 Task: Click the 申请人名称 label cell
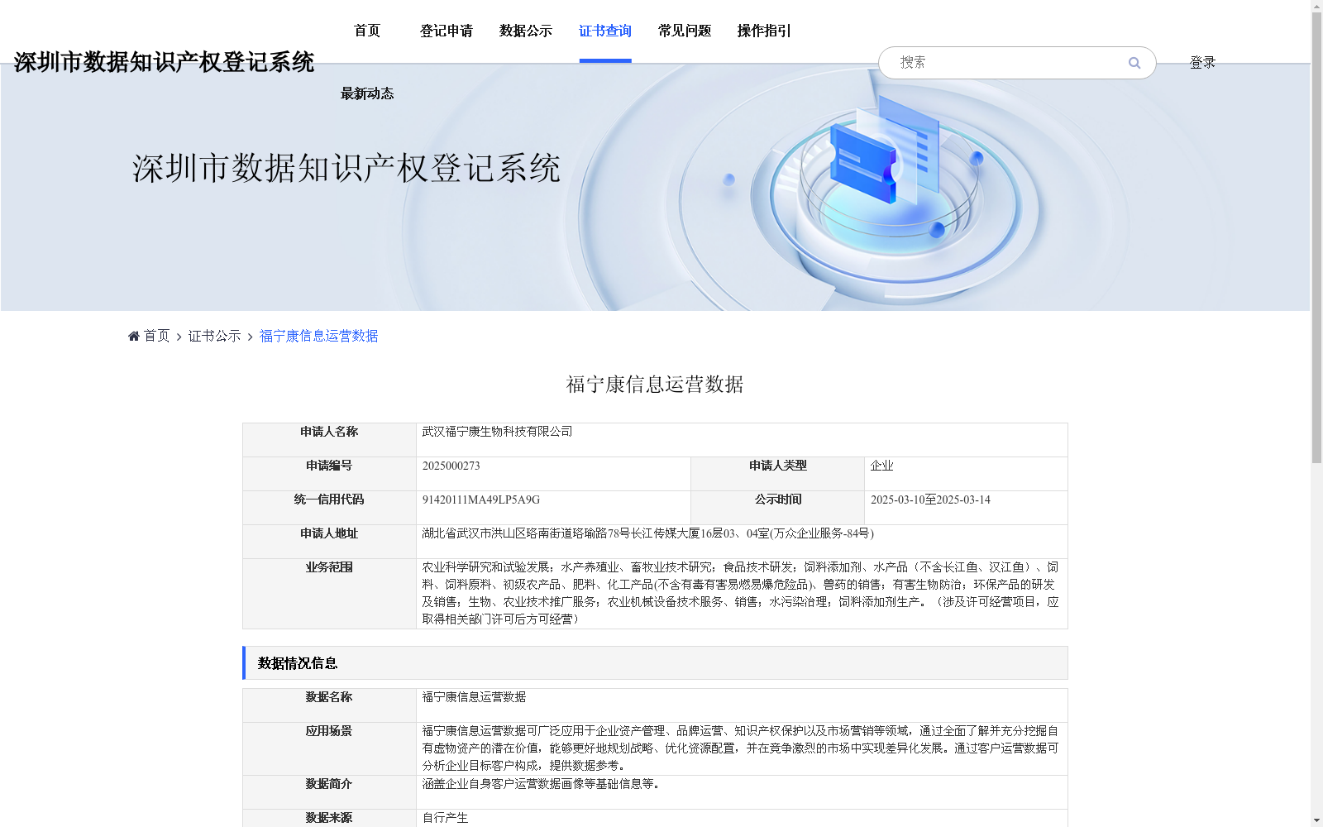329,440
